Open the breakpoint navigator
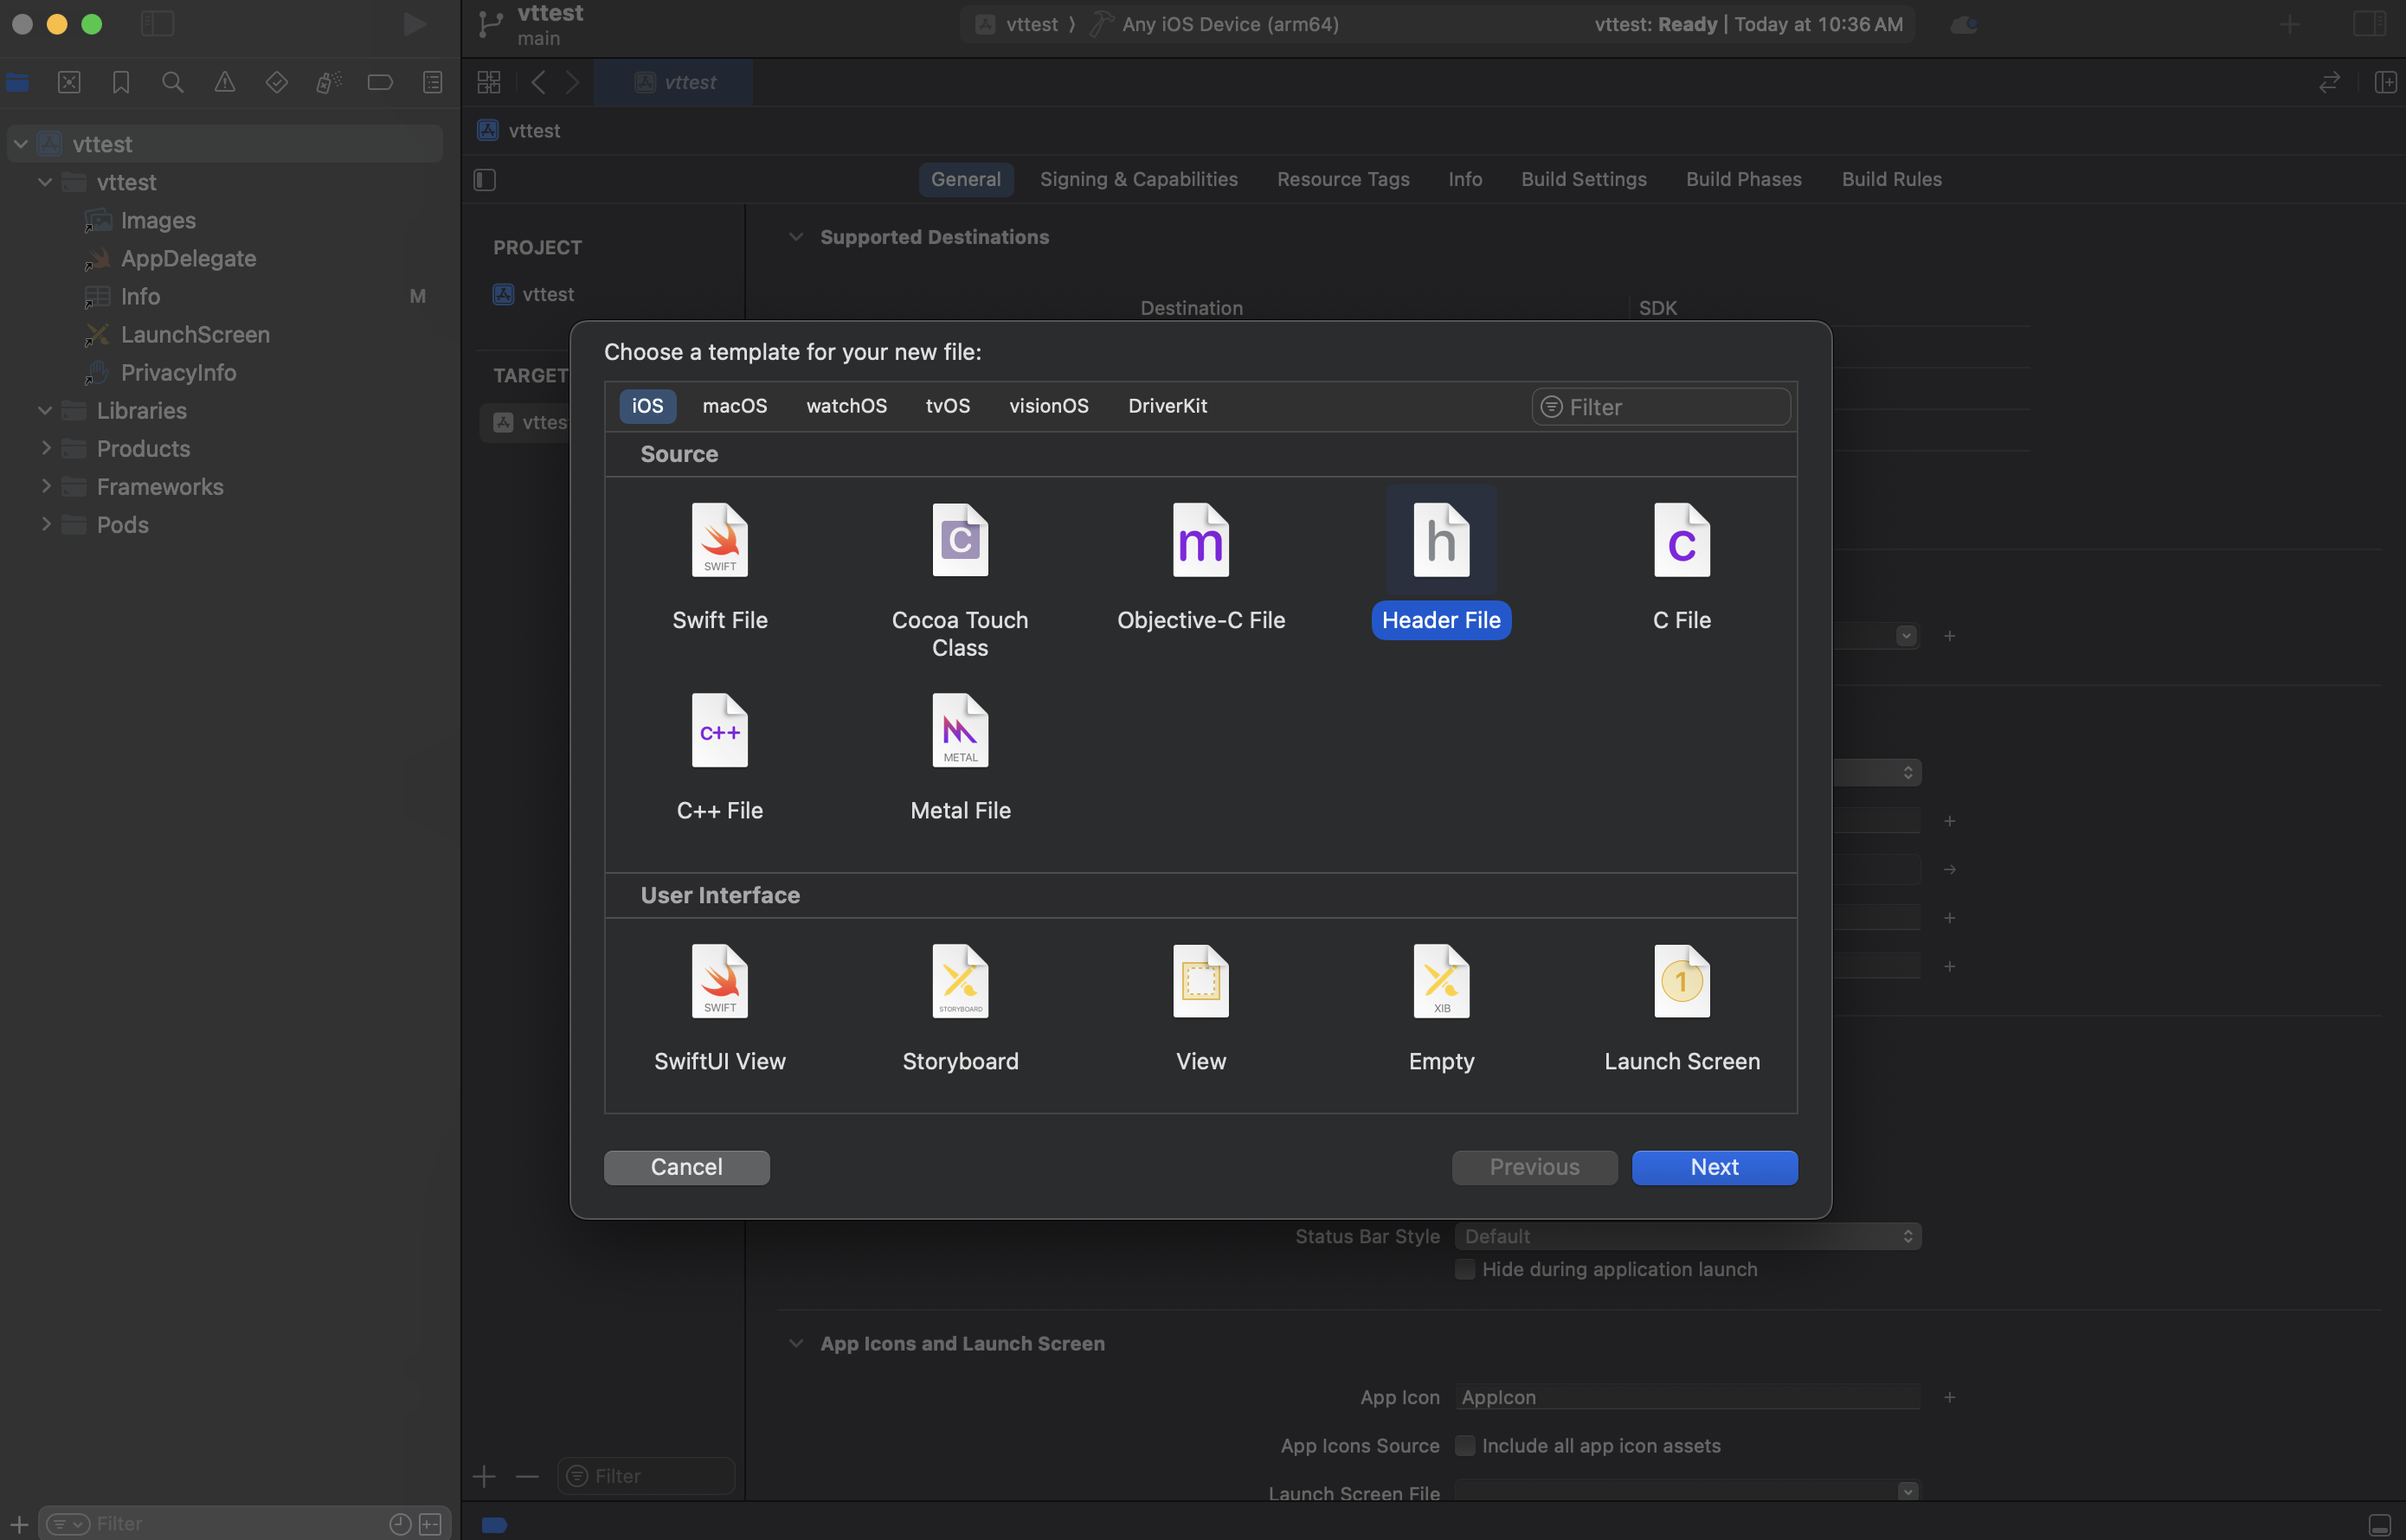 380,83
